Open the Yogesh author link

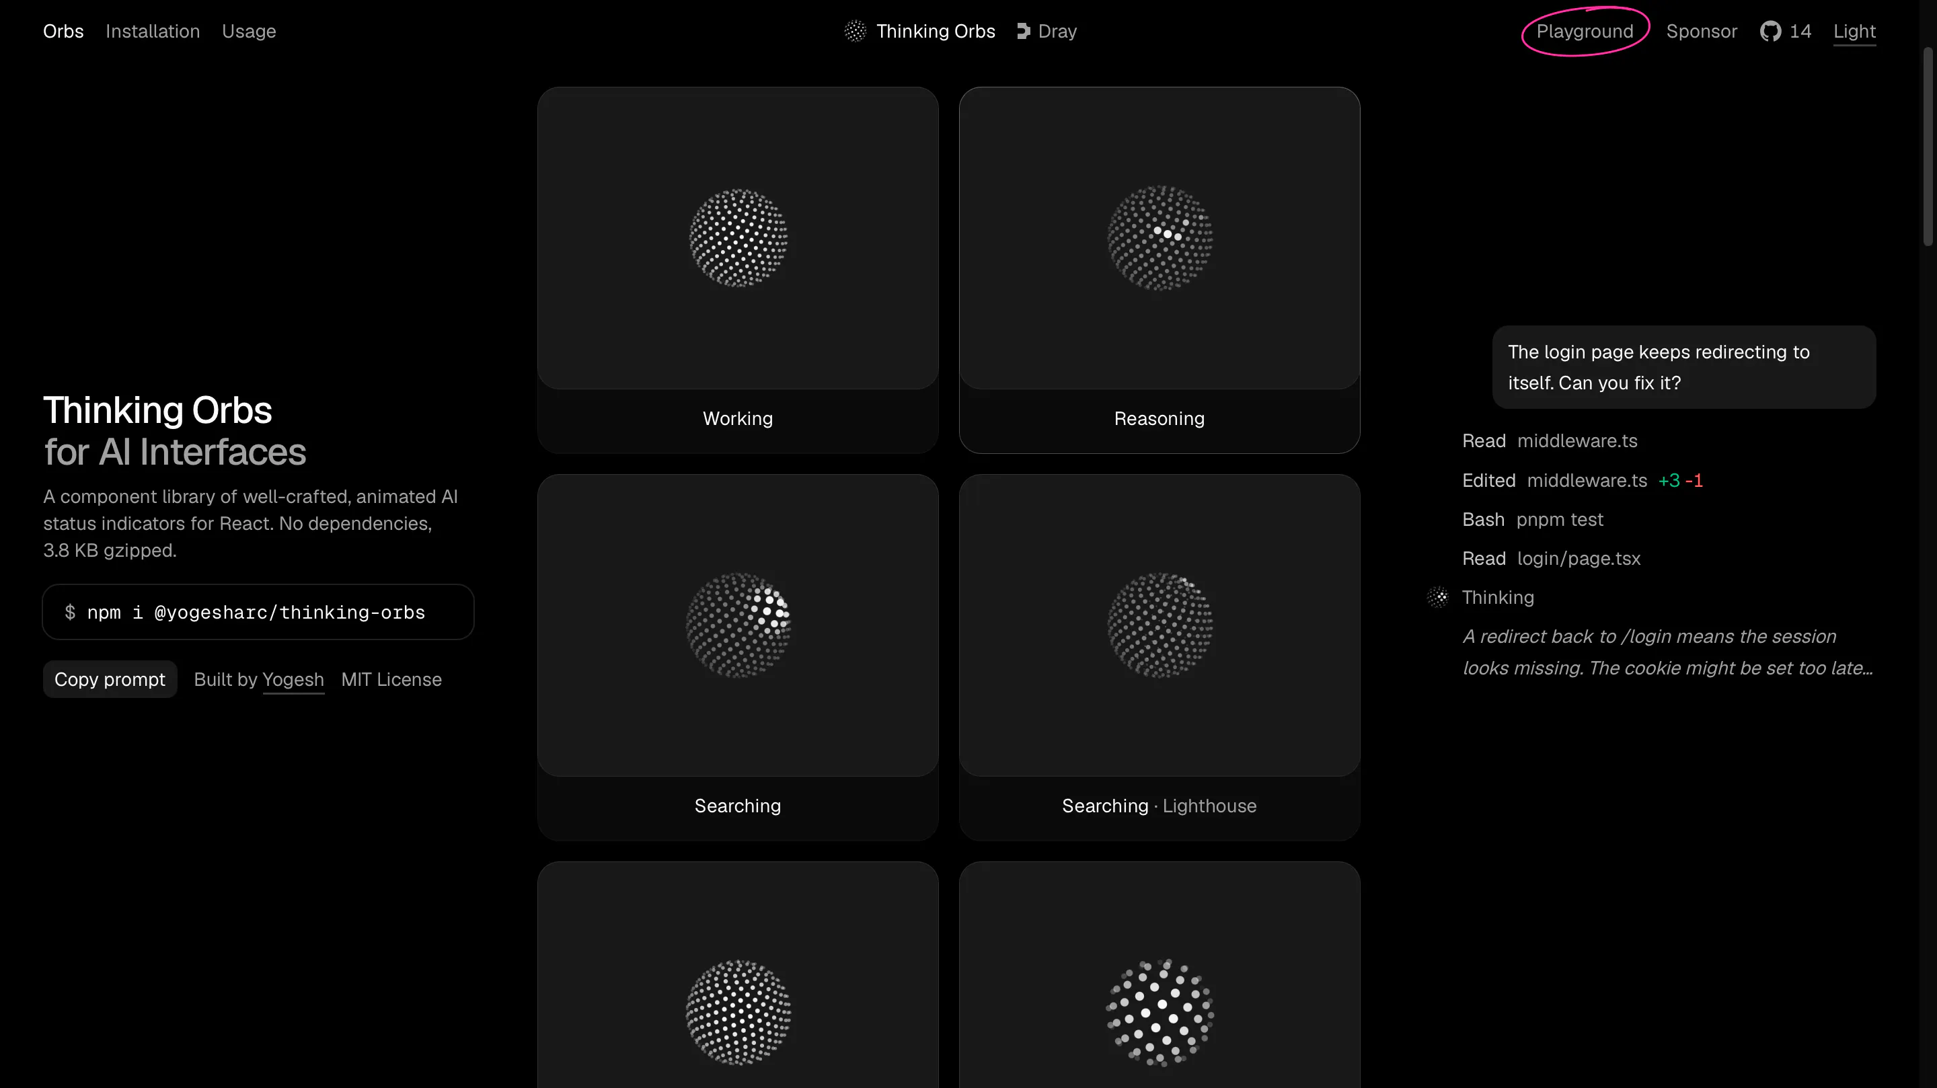(x=293, y=679)
